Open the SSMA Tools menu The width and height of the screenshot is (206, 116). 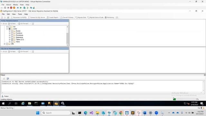(x=20, y=14)
